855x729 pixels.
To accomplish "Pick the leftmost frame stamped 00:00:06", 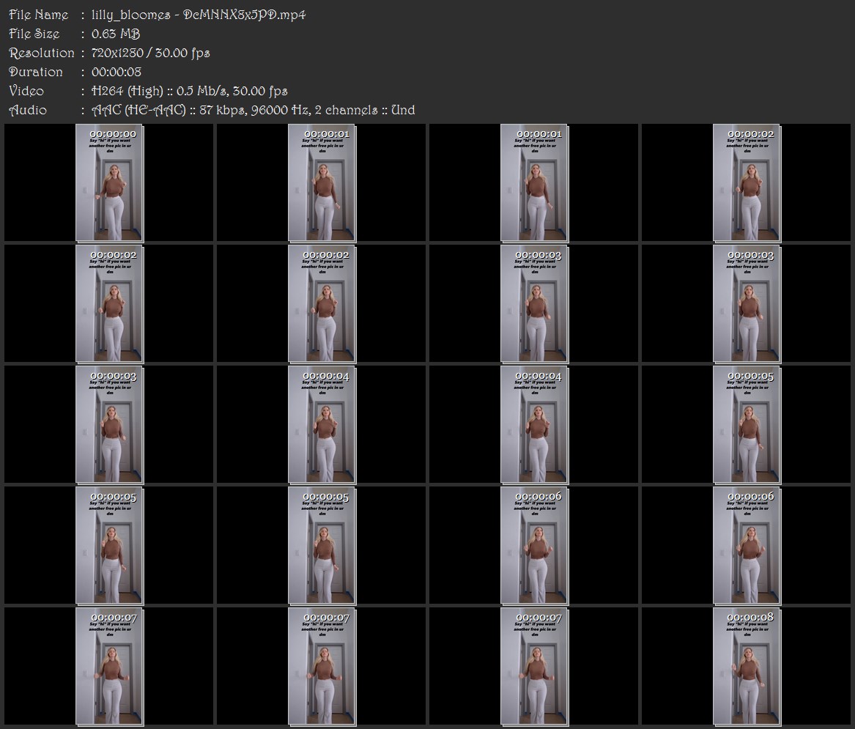I will (534, 546).
